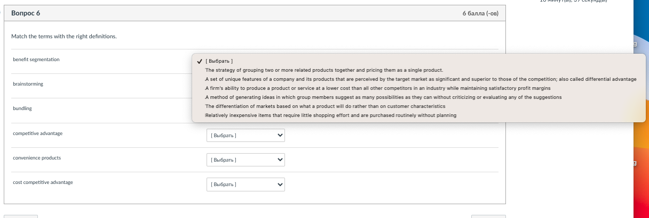Pick the 'Relatively inexpensive items' definition option

[x=331, y=115]
